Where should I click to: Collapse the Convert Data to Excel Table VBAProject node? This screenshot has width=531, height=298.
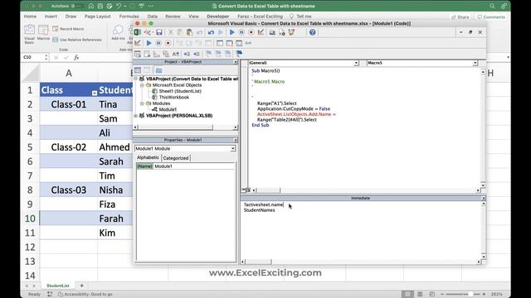click(136, 79)
